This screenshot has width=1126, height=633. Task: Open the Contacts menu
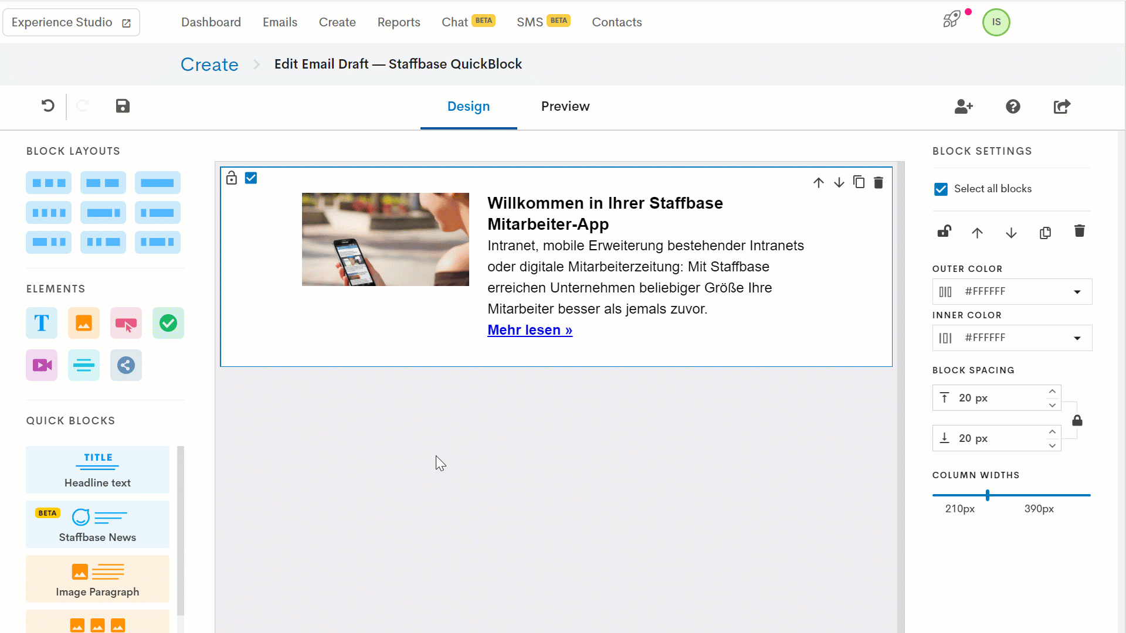click(x=617, y=22)
